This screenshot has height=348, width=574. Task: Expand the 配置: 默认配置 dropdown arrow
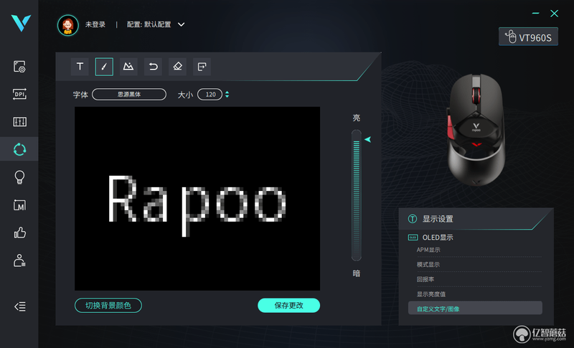[x=182, y=24]
